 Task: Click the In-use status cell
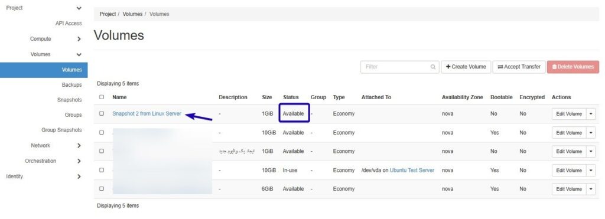(290, 171)
